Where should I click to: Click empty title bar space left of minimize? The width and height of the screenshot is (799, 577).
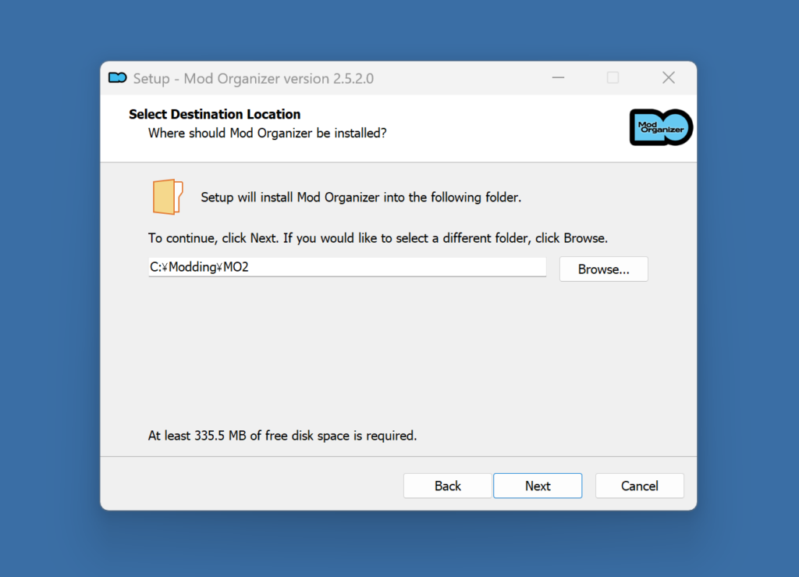point(468,78)
